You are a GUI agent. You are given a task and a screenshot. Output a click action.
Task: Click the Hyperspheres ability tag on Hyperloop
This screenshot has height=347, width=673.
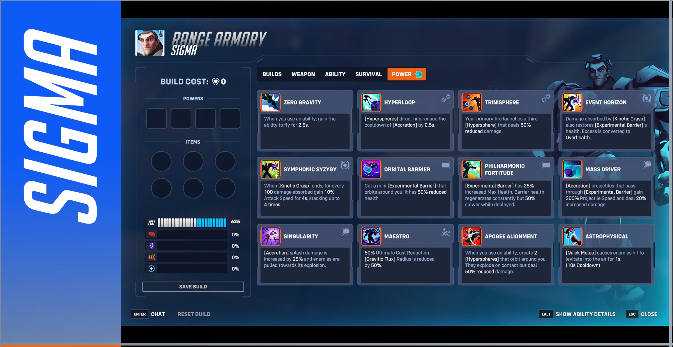(446, 98)
